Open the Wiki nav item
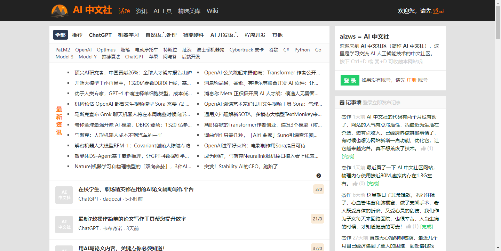The width and height of the screenshot is (501, 251). tap(212, 11)
